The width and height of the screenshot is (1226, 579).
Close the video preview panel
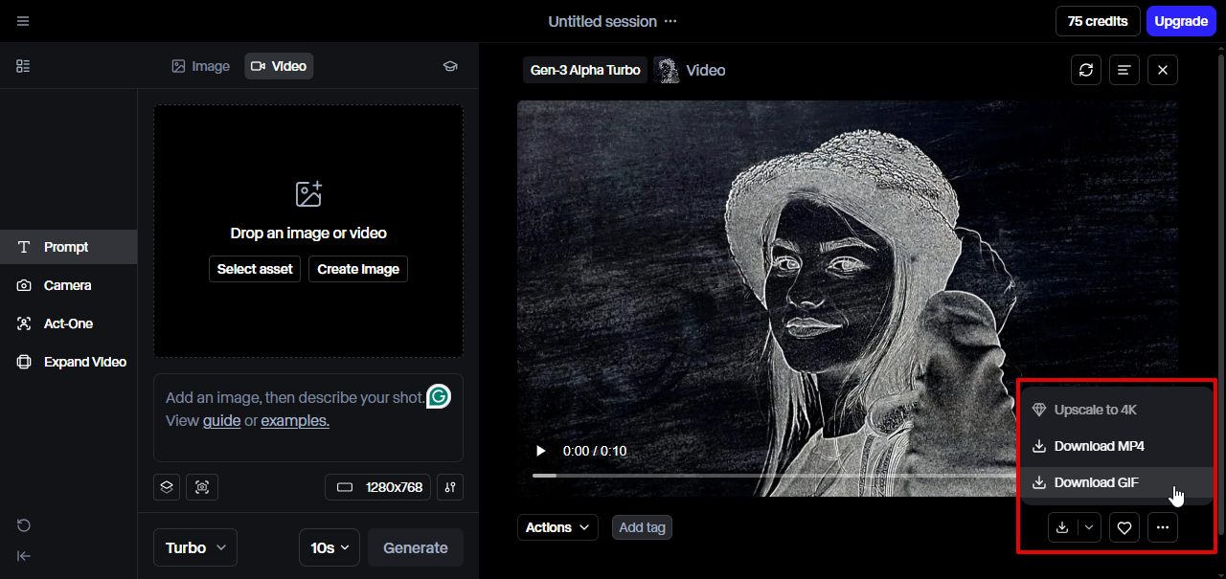click(1163, 70)
